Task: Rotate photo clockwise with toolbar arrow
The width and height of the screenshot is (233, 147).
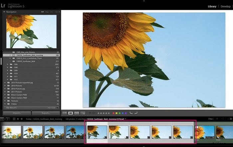Action: [136, 113]
